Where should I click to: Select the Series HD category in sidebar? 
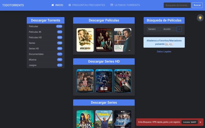pyautogui.click(x=46, y=49)
